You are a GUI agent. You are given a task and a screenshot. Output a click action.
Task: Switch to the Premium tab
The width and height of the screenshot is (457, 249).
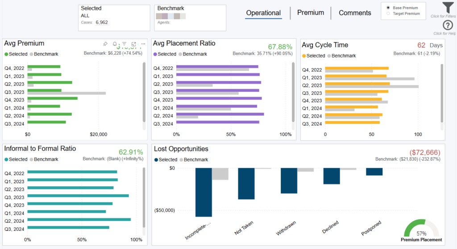point(311,12)
